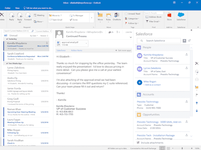The width and height of the screenshot is (201, 150).
Task: Click the Salesforce panel add-new icon
Action: pyautogui.click(x=185, y=41)
